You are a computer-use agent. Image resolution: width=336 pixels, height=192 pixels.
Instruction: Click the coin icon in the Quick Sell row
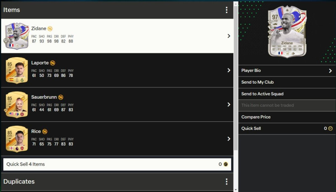click(x=331, y=129)
